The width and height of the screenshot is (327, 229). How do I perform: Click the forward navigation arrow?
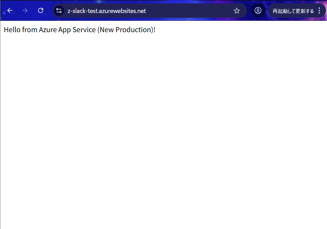25,11
